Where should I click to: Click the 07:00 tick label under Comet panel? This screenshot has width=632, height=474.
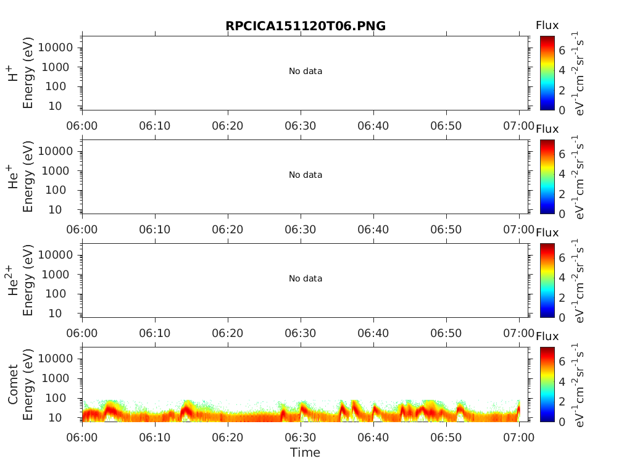[518, 438]
